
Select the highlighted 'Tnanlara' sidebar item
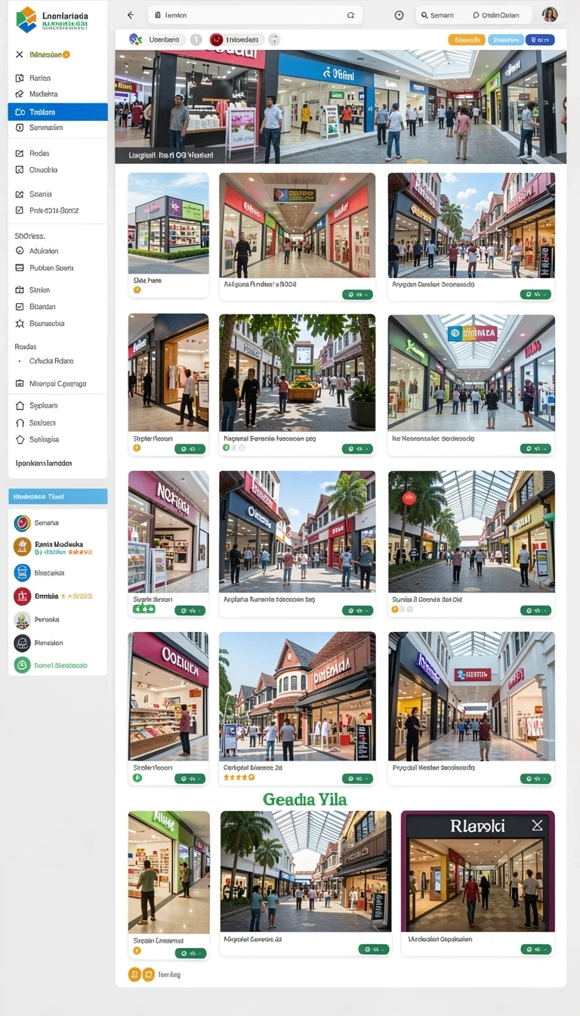[x=57, y=112]
